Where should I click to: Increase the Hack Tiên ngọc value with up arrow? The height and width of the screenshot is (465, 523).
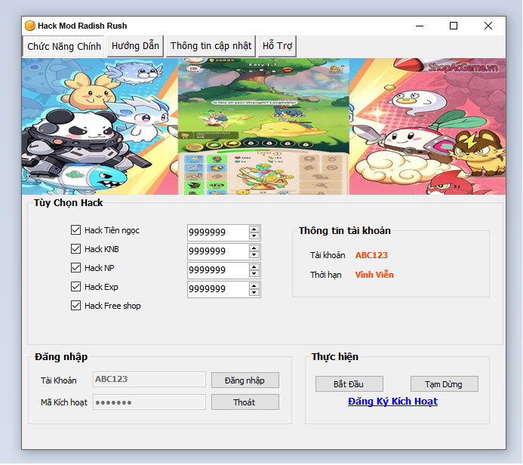point(254,229)
